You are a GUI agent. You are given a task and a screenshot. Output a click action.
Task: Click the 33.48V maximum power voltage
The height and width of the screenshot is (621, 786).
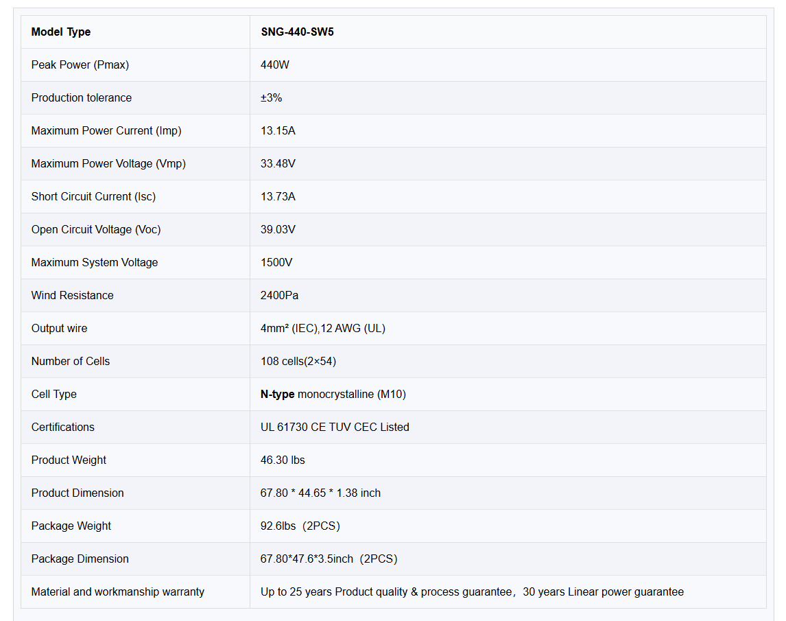(278, 163)
